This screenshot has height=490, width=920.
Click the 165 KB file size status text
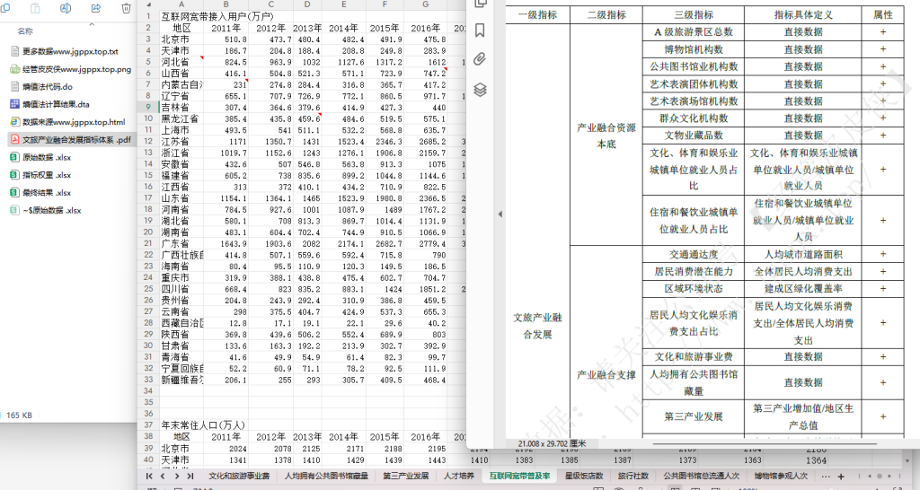point(20,415)
